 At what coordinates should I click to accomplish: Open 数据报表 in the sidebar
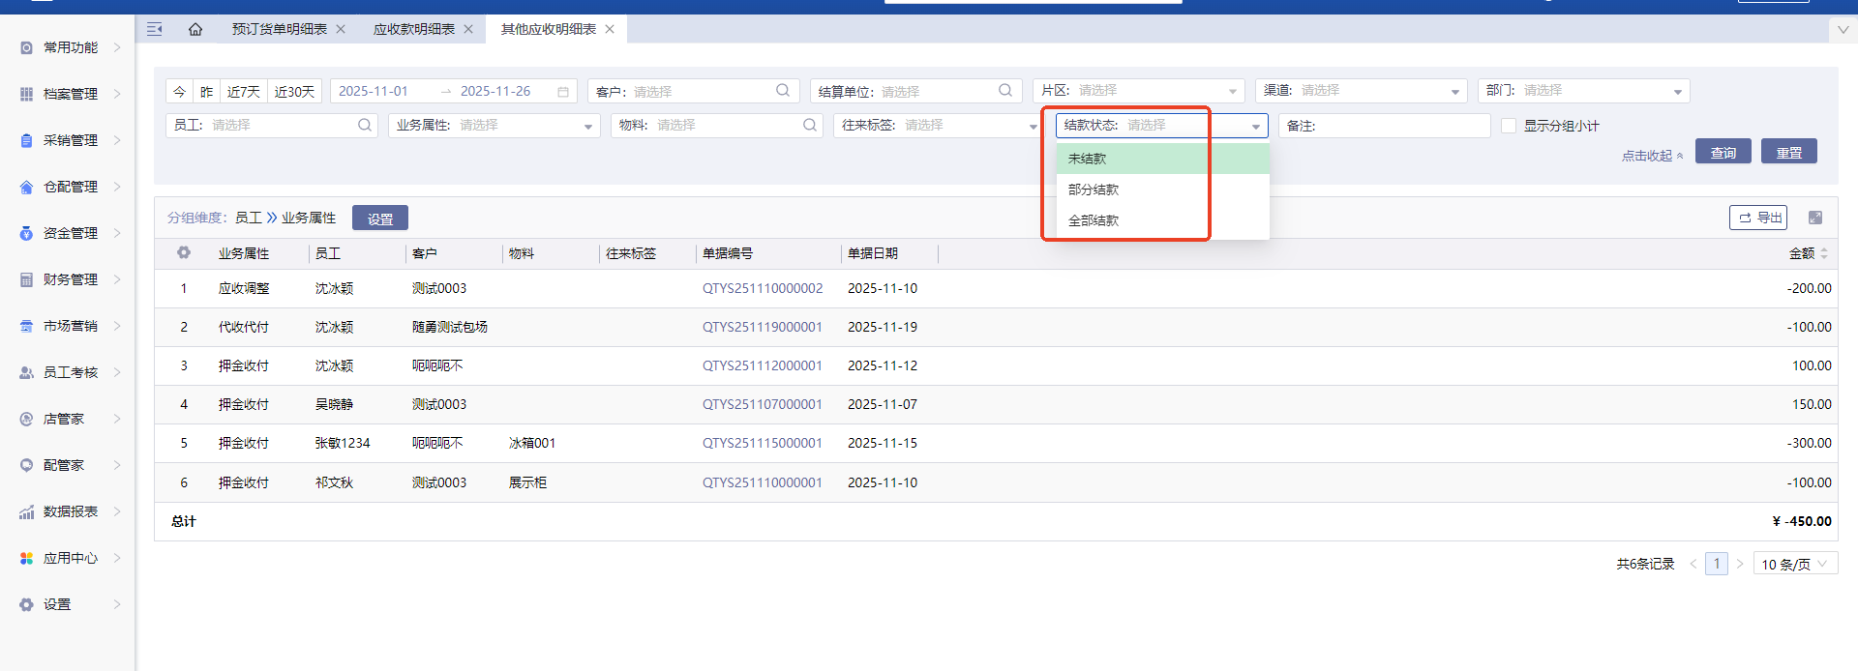tap(70, 511)
